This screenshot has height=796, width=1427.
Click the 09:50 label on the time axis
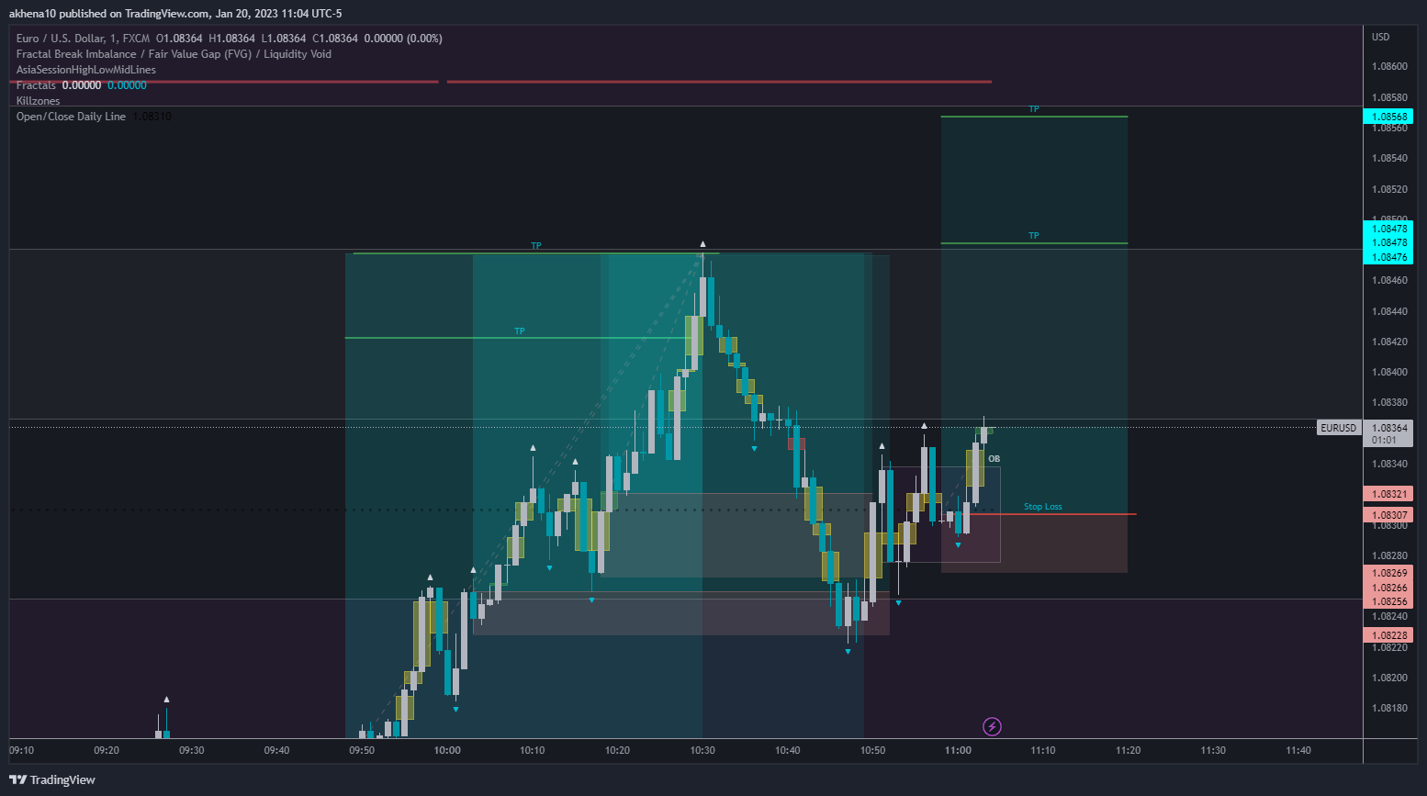pos(362,750)
